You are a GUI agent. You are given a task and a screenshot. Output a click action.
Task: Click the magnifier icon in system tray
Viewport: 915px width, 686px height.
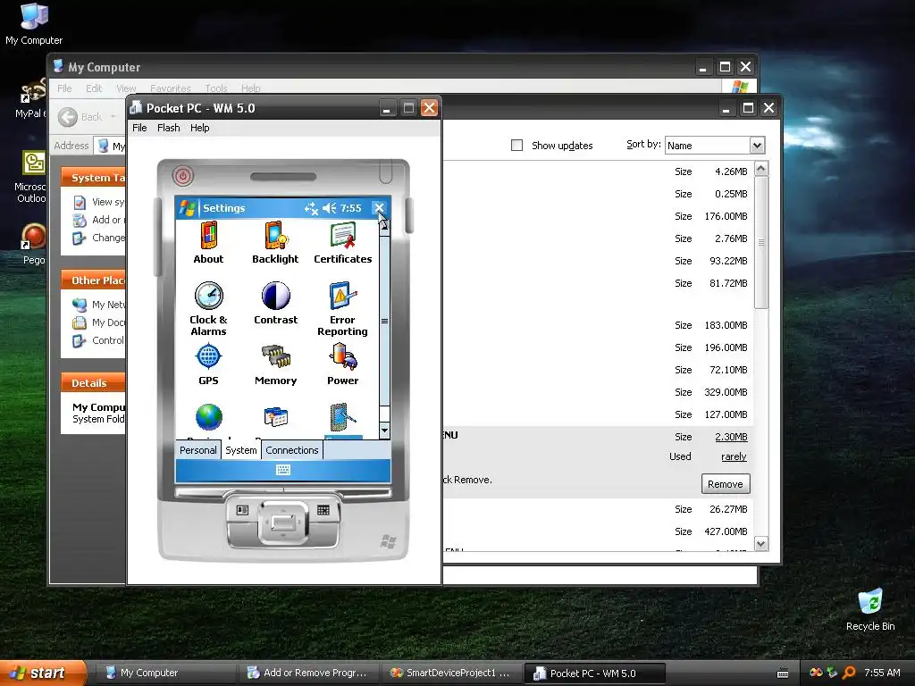click(849, 673)
